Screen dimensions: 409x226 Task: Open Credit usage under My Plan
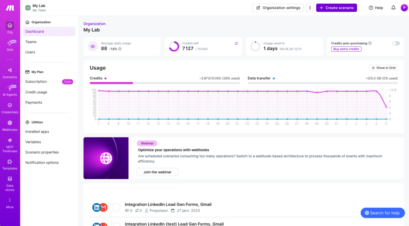pos(36,92)
